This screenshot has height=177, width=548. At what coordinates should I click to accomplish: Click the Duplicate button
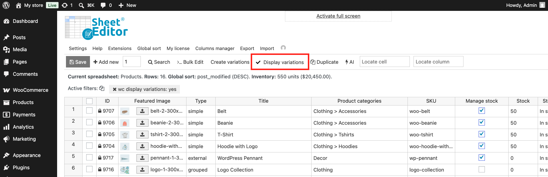[324, 62]
